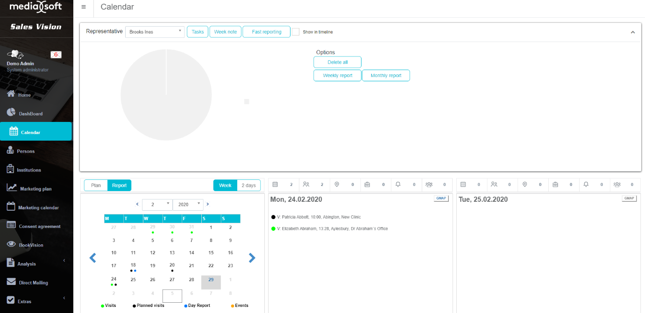Open Marketing plan menu item

35,189
